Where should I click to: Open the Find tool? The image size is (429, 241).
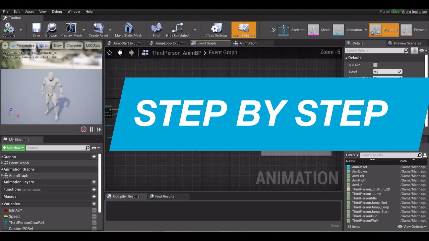(x=156, y=30)
